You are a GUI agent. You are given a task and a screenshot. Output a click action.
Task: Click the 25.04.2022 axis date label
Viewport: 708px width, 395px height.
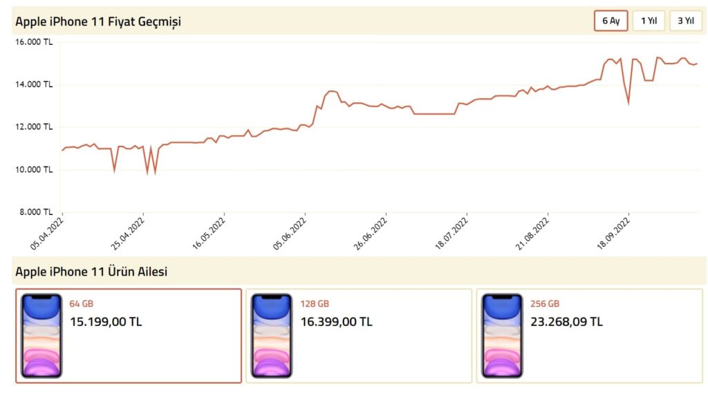(x=128, y=233)
